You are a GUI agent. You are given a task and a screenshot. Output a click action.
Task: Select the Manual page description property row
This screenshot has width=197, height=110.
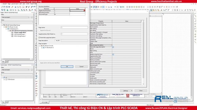click(x=115, y=45)
